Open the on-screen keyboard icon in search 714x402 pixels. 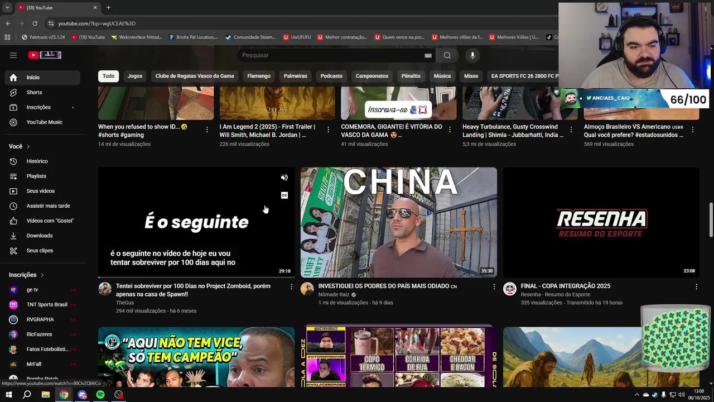(428, 55)
